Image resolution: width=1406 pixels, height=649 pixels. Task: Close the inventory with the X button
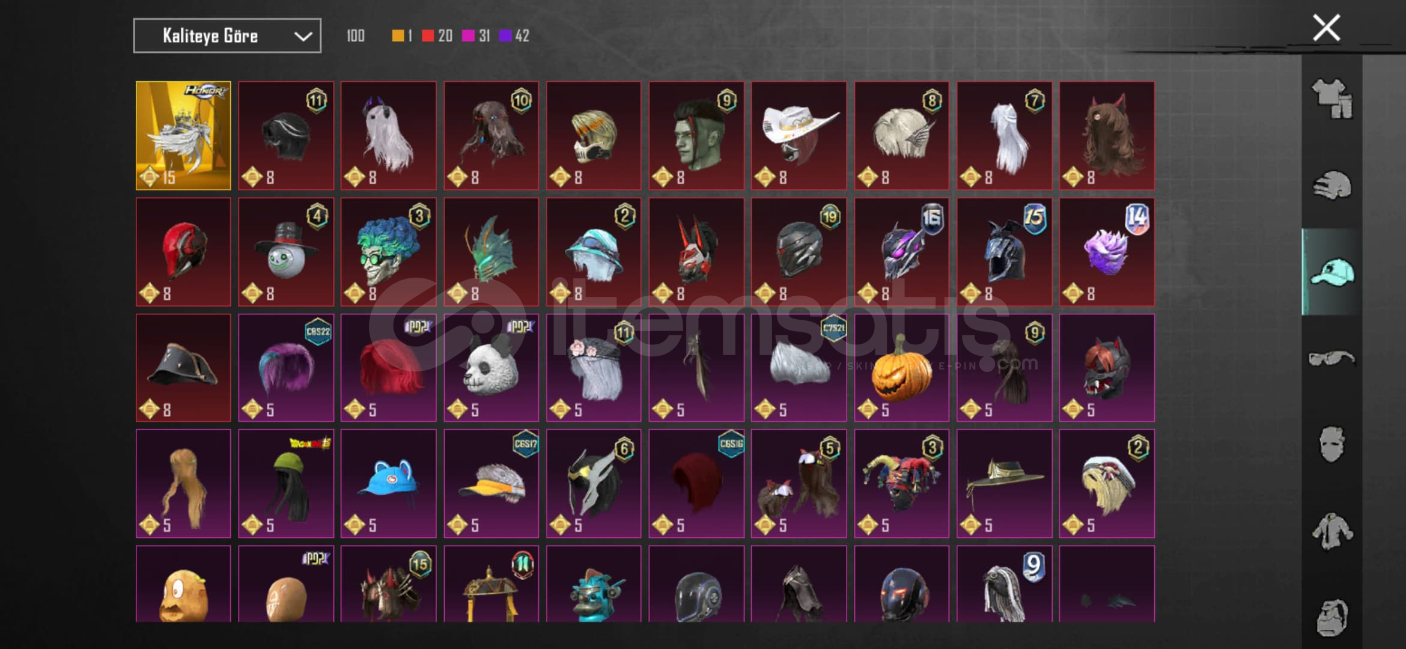1326,28
